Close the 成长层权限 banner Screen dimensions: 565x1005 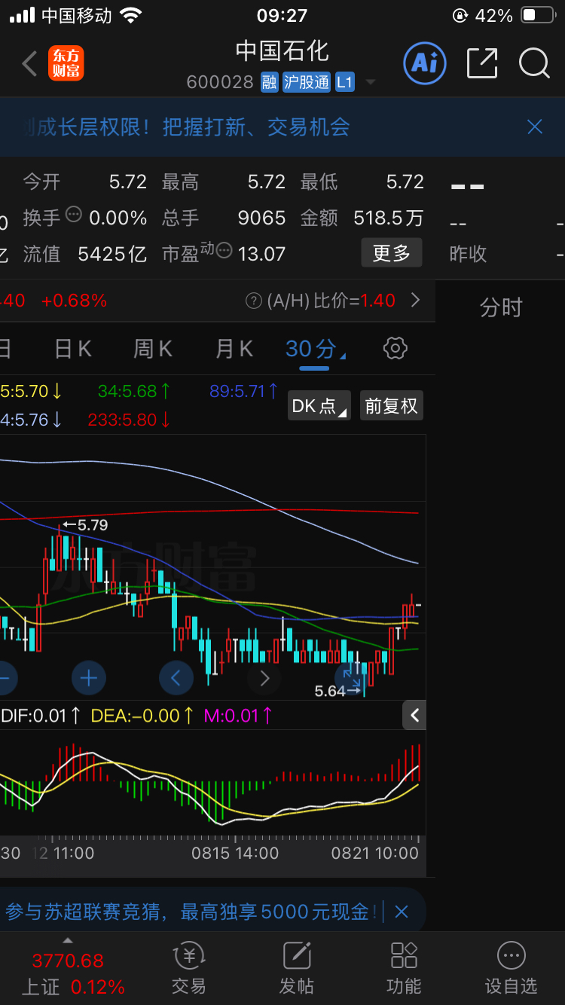point(535,127)
